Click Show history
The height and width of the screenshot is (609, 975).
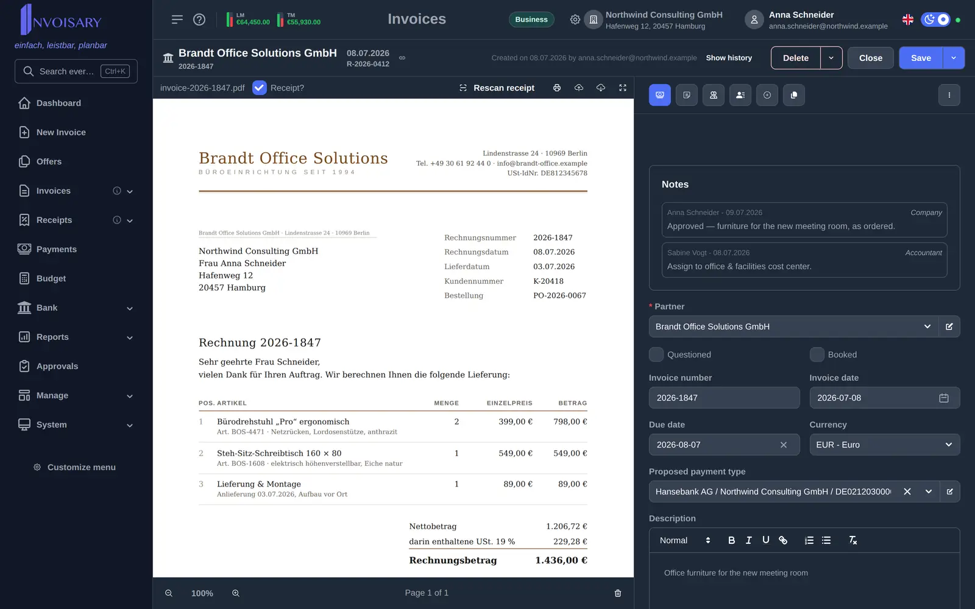pyautogui.click(x=729, y=58)
